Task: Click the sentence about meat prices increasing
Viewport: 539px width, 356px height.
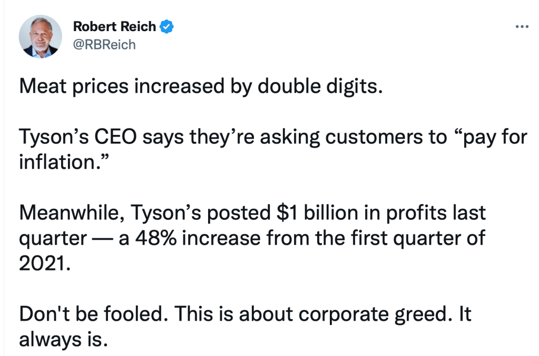Action: (199, 86)
